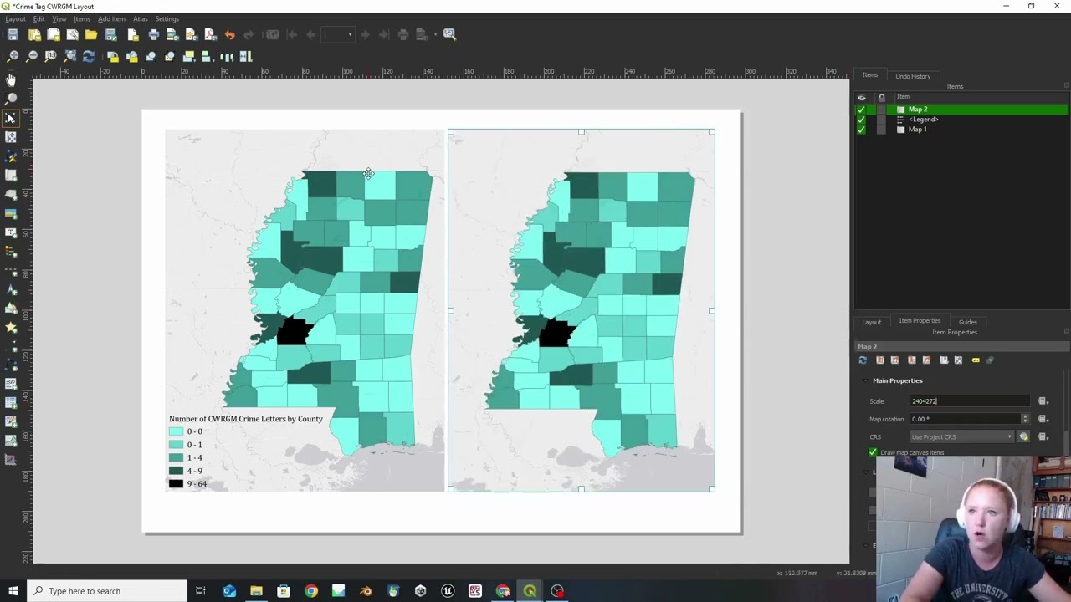
Task: Switch to Undo History tab
Action: click(913, 76)
